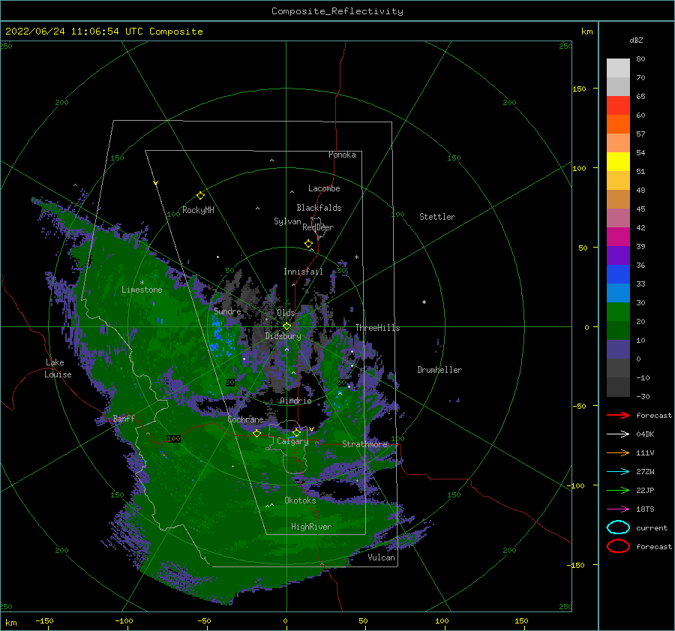Click the ThreeHills city label
Image resolution: width=675 pixels, height=631 pixels.
377,328
